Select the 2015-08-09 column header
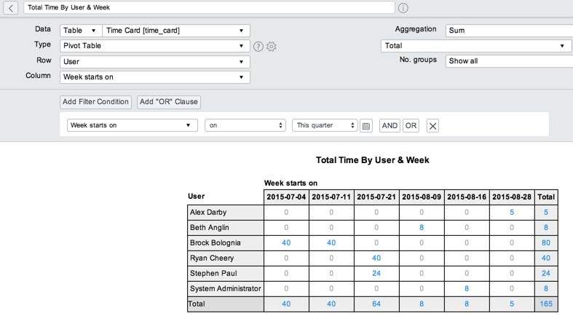The height and width of the screenshot is (316, 573). click(422, 197)
